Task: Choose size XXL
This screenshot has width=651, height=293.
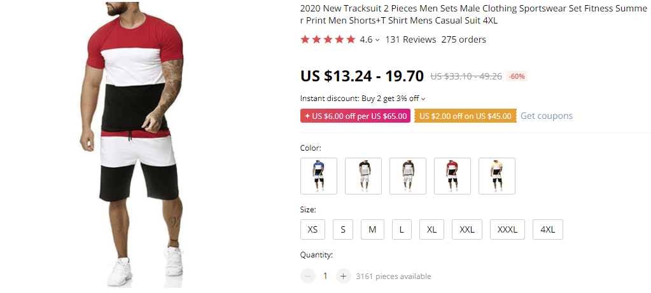Action: (x=467, y=229)
